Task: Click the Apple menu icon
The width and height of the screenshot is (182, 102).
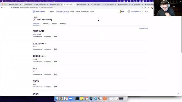Action: pyautogui.click(x=2, y=1)
